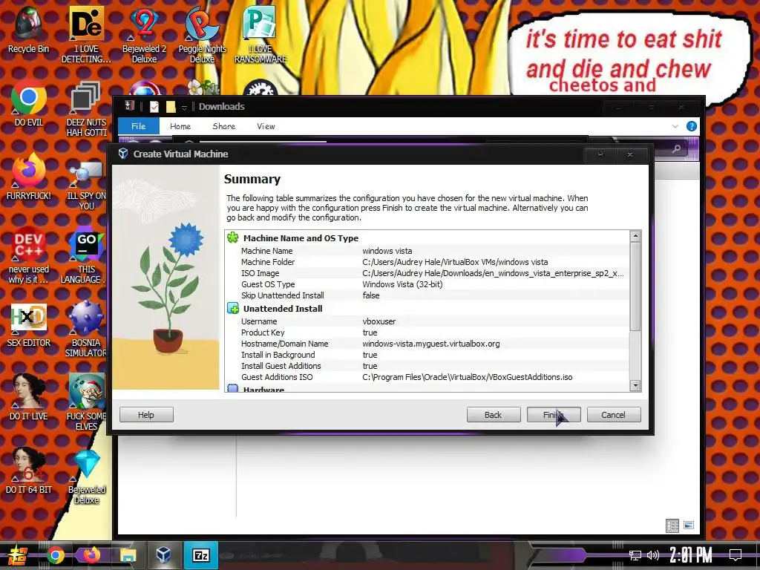Open the notification center icon

[x=736, y=555]
